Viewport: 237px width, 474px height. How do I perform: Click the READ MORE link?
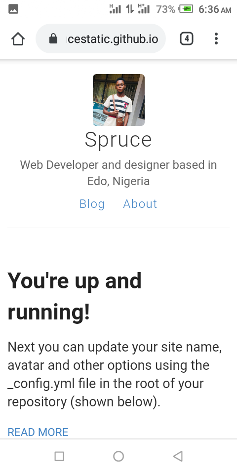tap(38, 433)
